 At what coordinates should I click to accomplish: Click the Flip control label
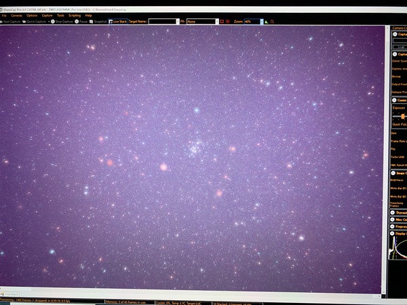click(393, 149)
